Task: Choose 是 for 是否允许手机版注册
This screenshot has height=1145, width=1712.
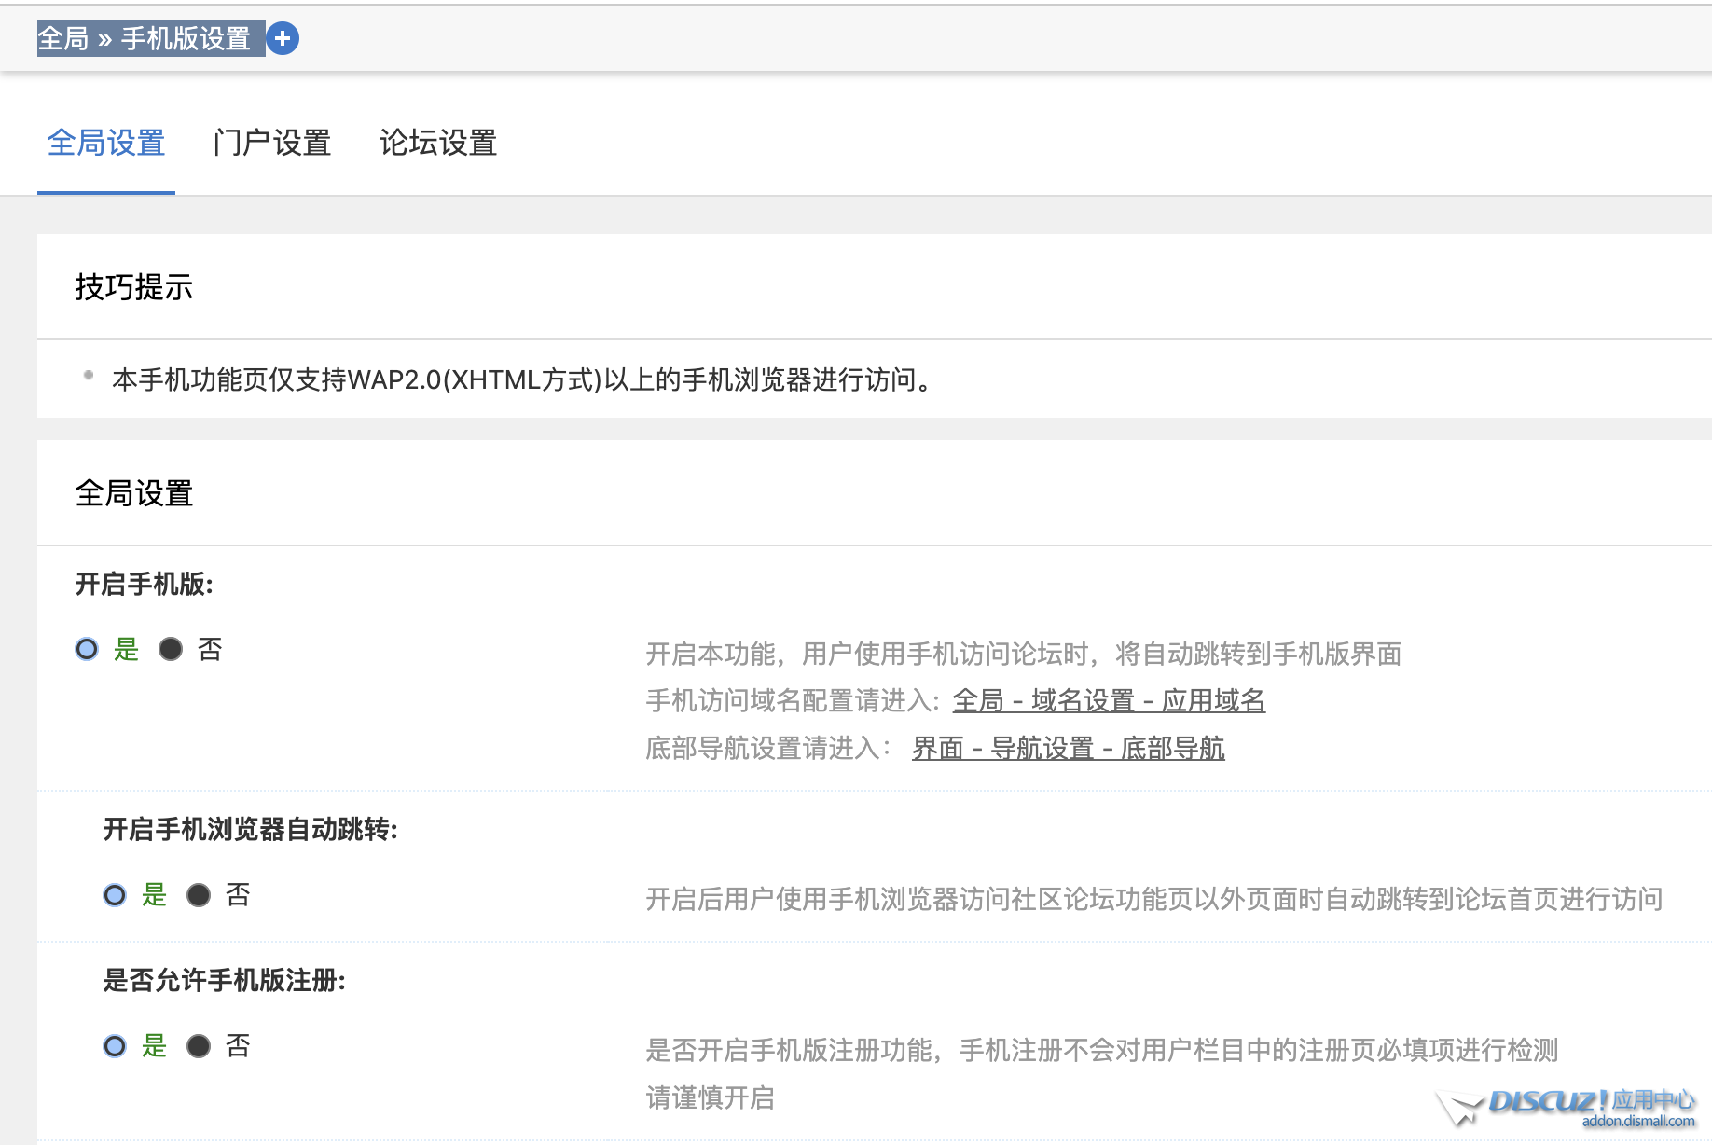Action: pyautogui.click(x=115, y=1046)
